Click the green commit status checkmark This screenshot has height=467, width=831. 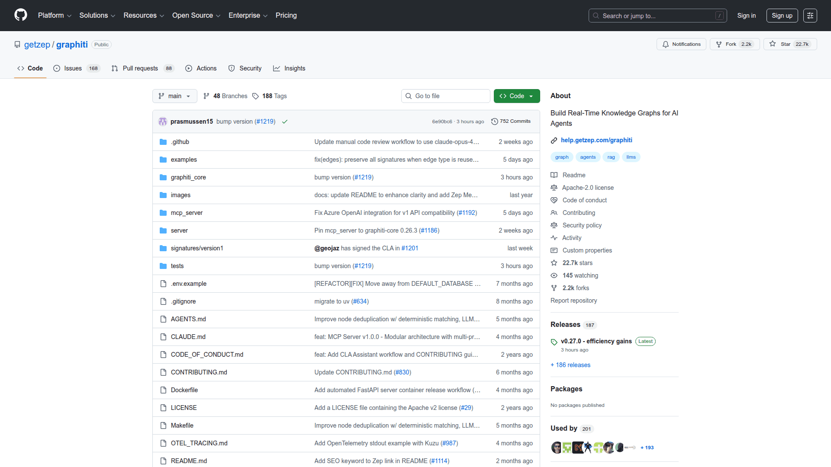coord(285,122)
